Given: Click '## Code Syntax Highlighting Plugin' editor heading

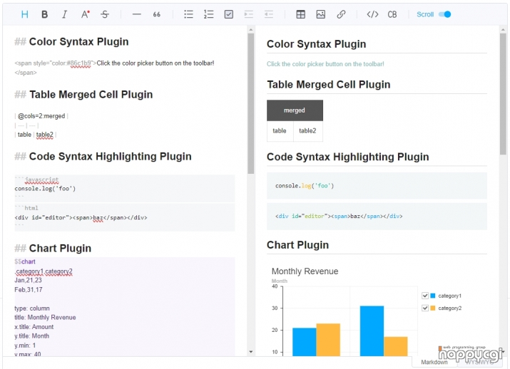Looking at the screenshot, I should pos(103,156).
